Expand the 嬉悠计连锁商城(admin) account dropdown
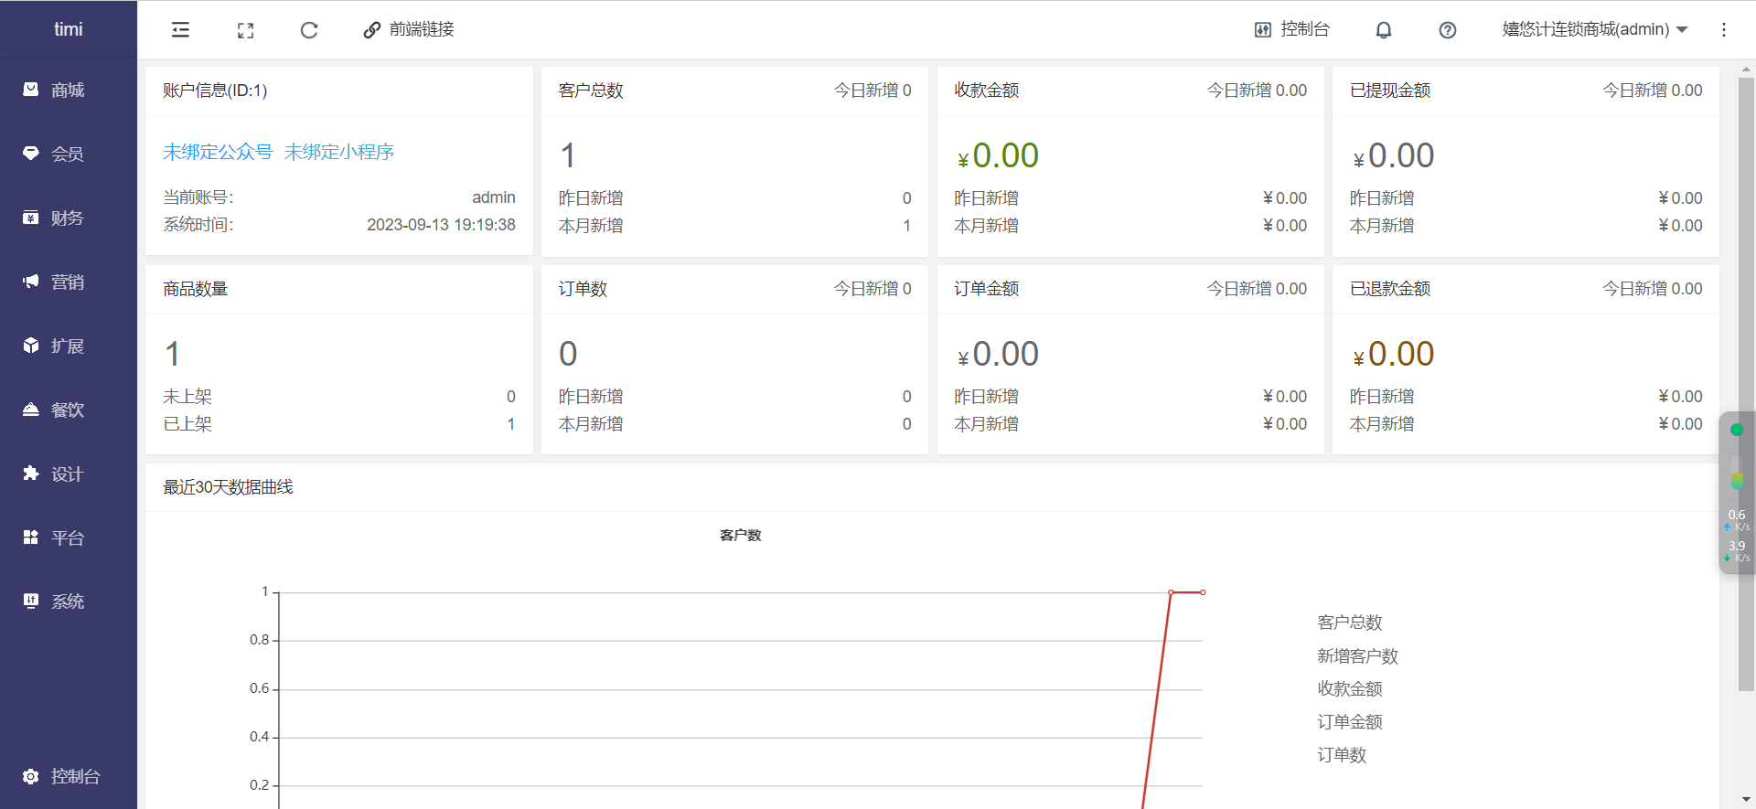This screenshot has width=1756, height=809. point(1594,30)
